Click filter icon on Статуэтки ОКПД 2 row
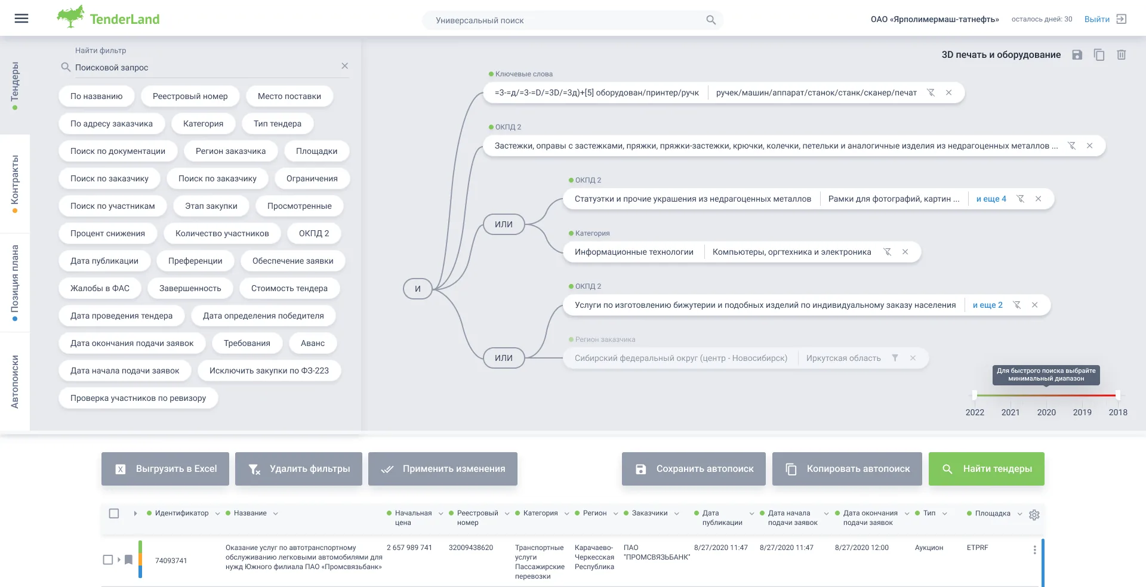1146x587 pixels. point(1020,199)
